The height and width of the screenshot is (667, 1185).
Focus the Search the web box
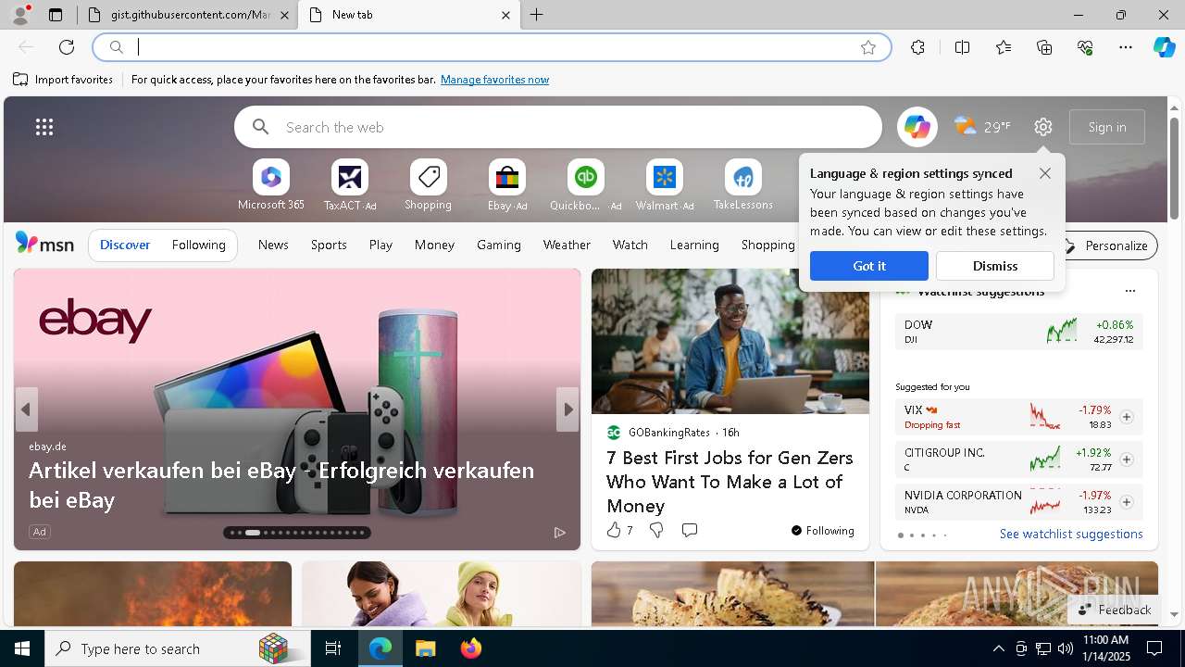558,127
